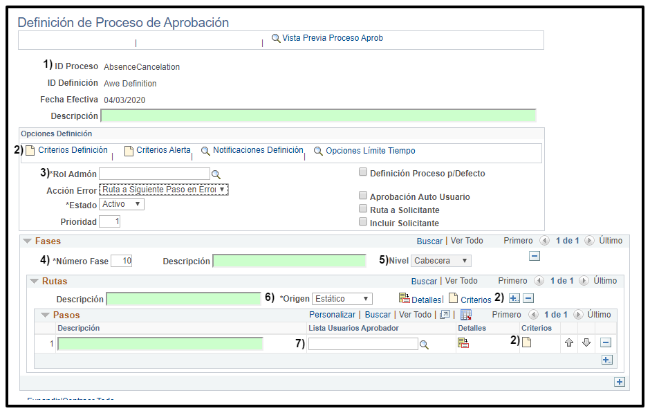650x413 pixels.
Task: Move the step down with the down arrow
Action: click(586, 343)
